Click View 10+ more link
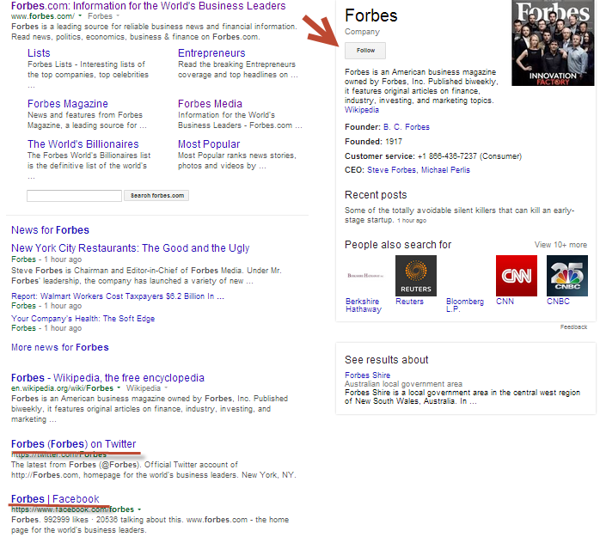This screenshot has height=543, width=600. point(560,245)
